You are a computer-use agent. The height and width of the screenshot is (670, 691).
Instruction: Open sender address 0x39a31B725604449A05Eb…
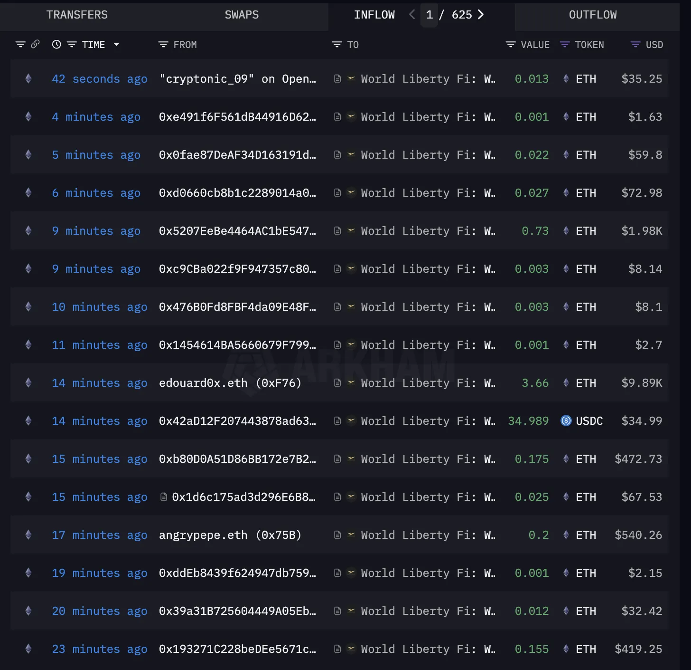(237, 611)
